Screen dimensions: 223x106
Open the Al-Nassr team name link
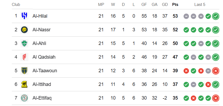(x=41, y=30)
